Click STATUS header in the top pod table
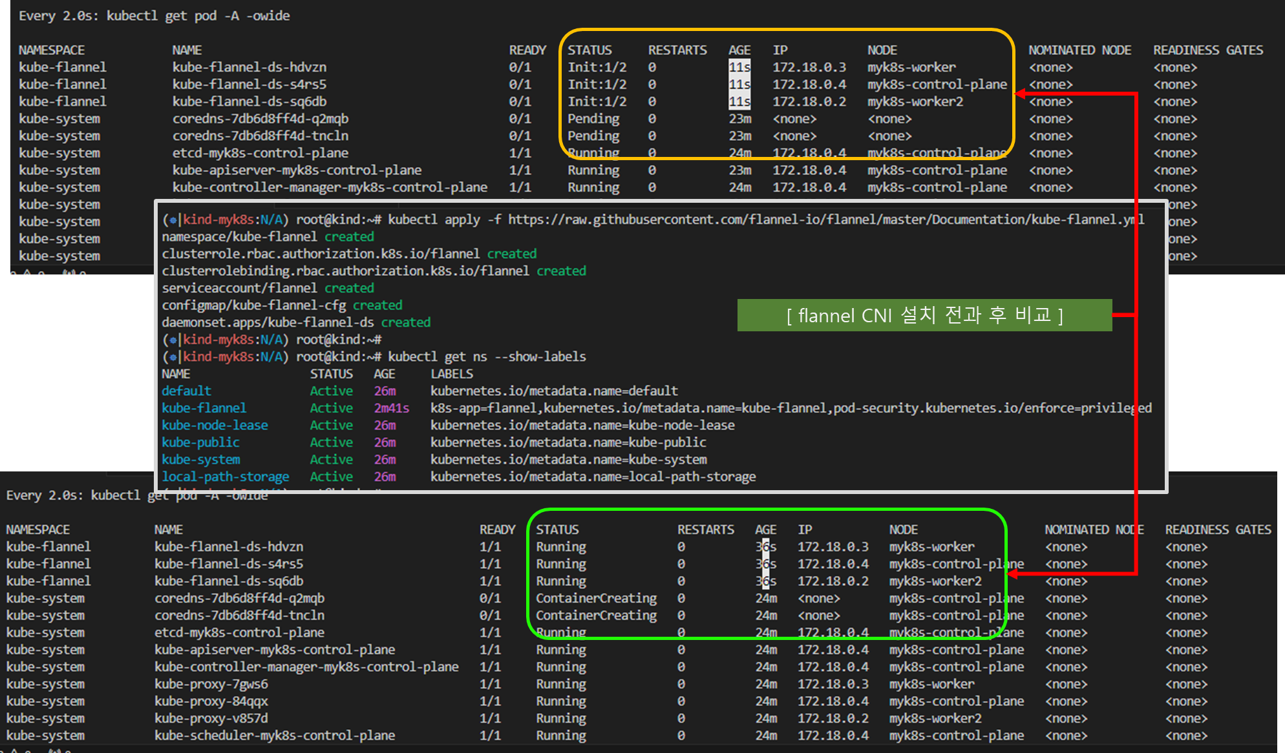The width and height of the screenshot is (1285, 753). (x=589, y=50)
